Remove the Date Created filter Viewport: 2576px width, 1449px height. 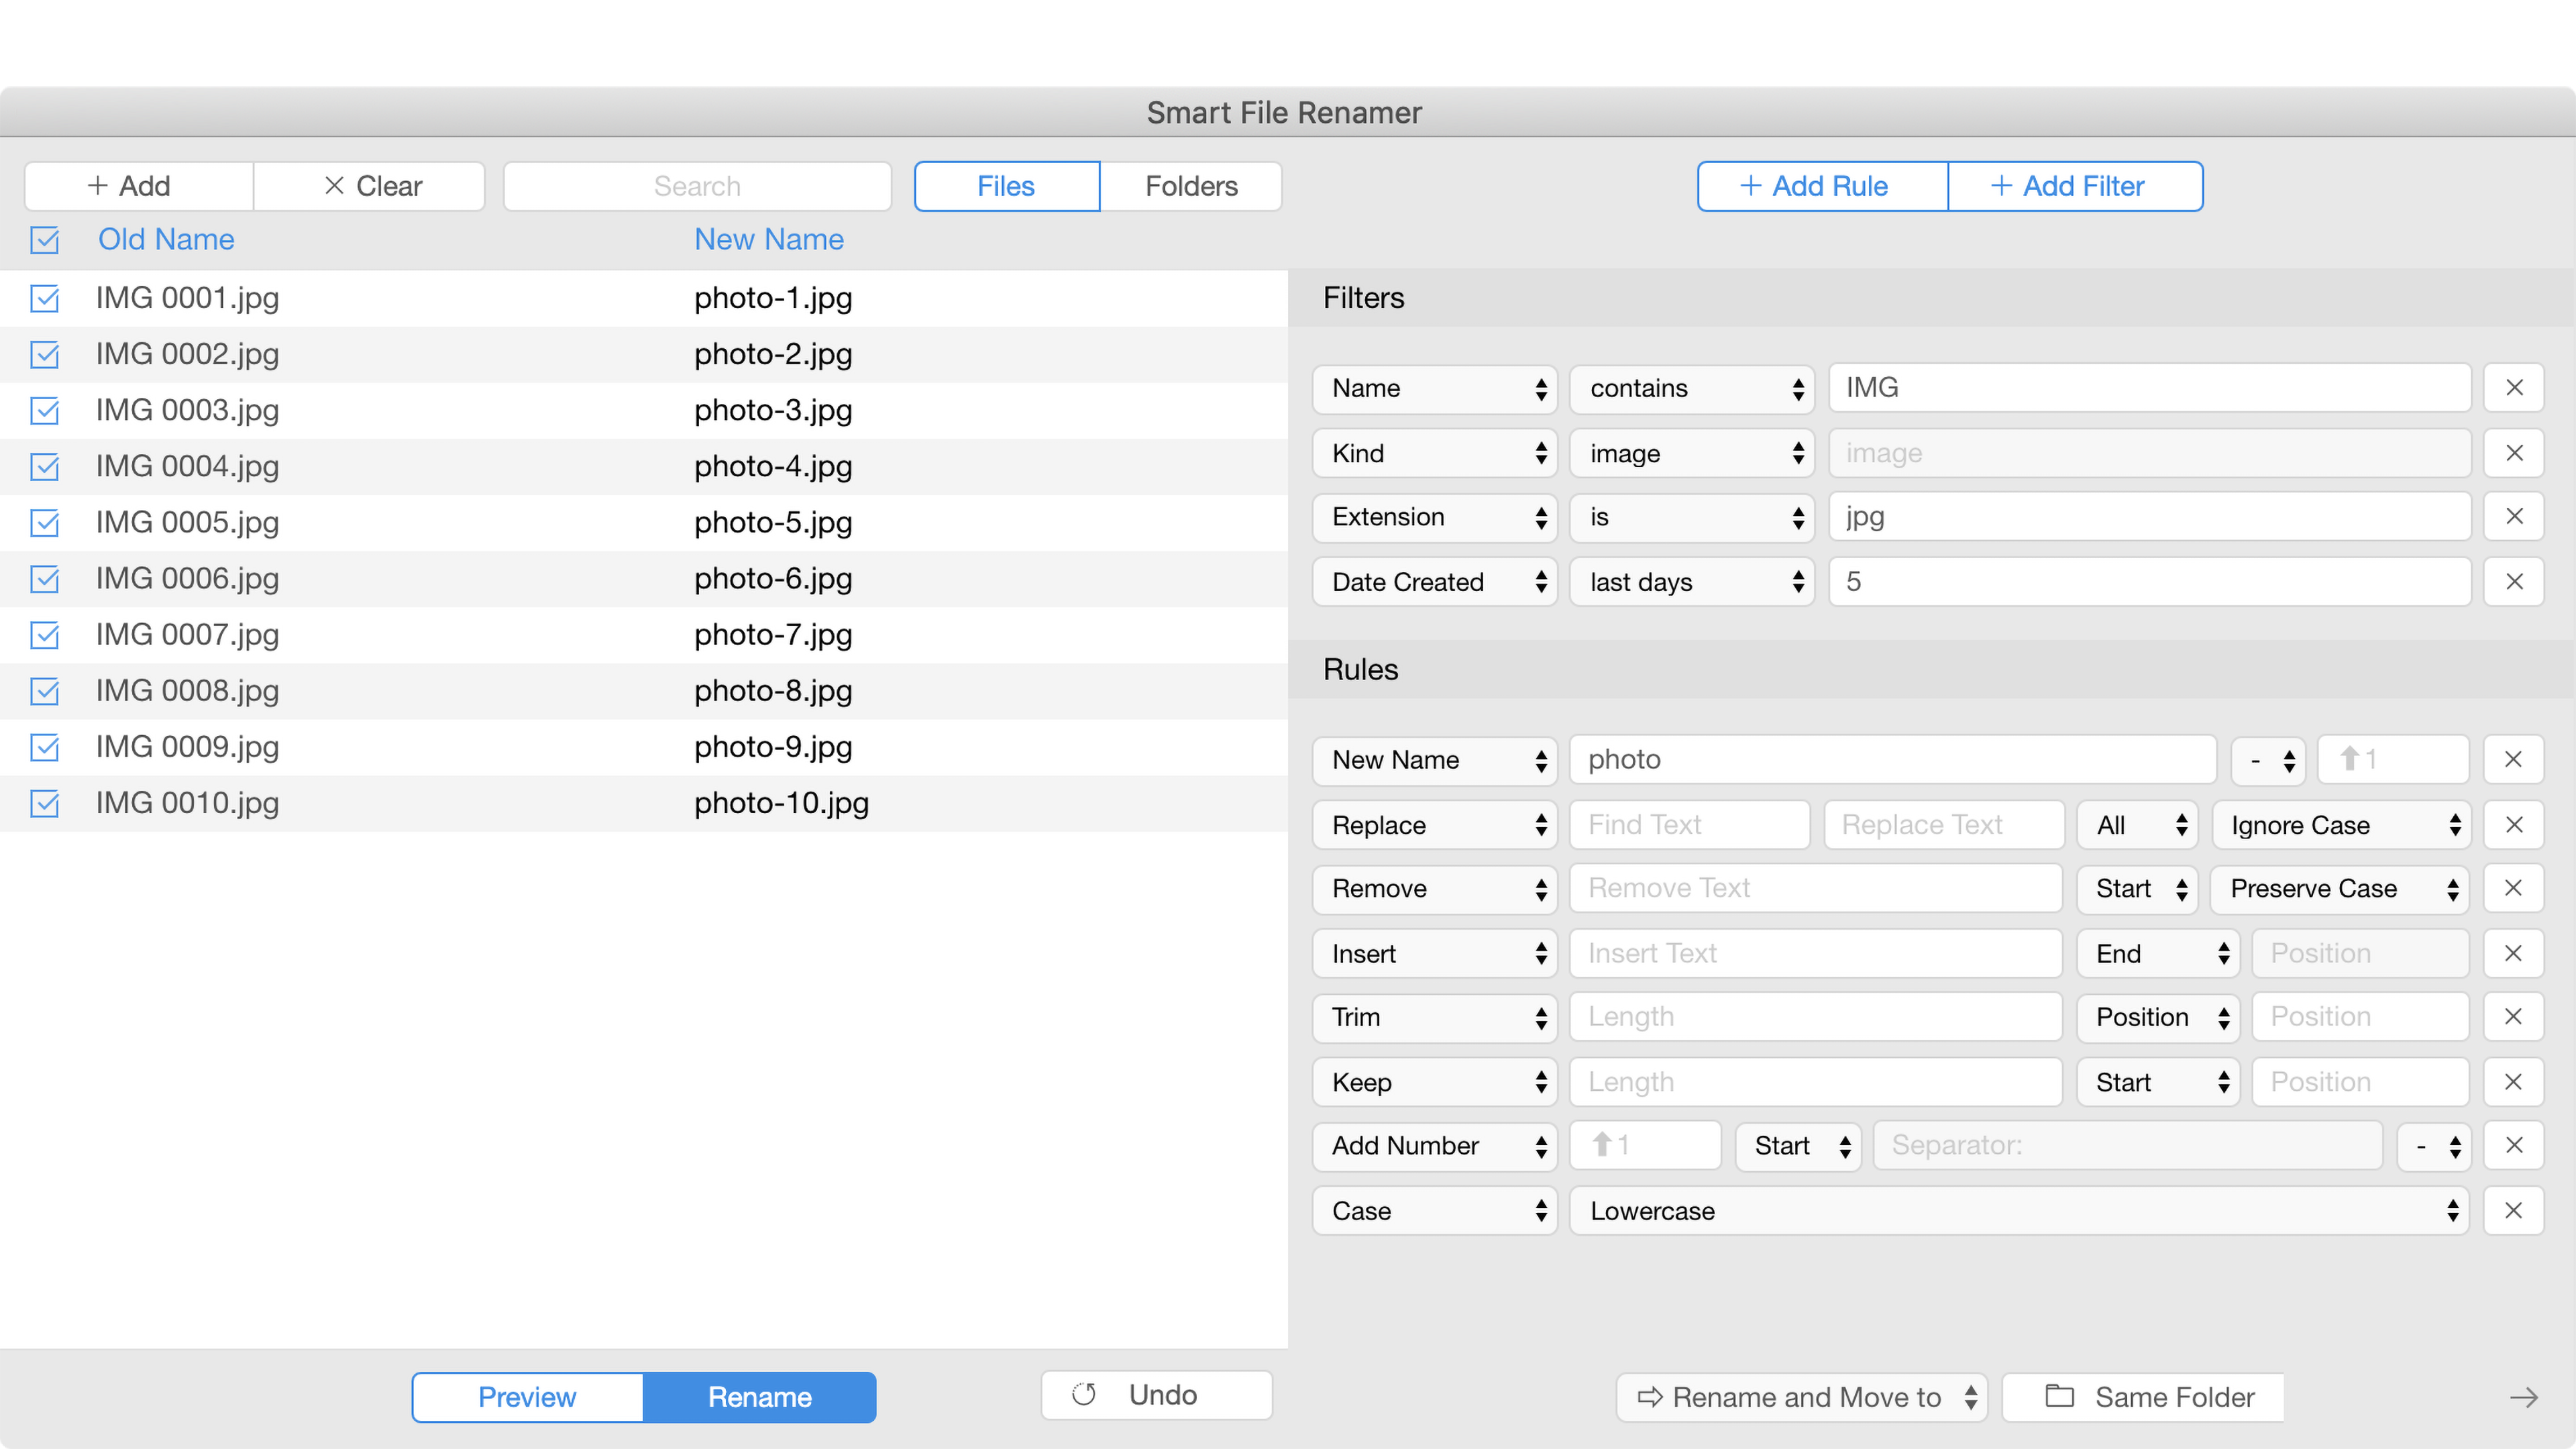2513,581
